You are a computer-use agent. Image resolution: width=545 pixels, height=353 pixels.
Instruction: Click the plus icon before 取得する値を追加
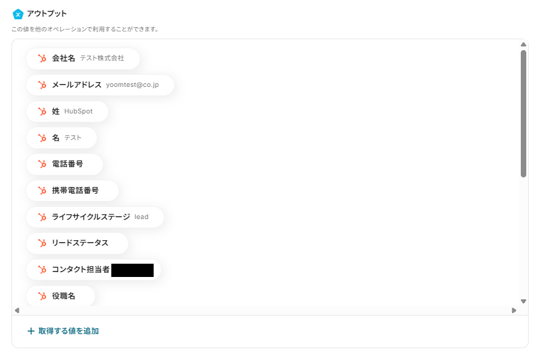[30, 331]
